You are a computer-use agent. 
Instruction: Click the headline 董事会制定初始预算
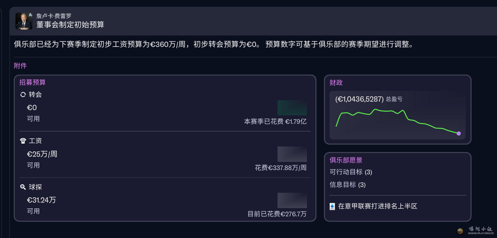(x=70, y=25)
